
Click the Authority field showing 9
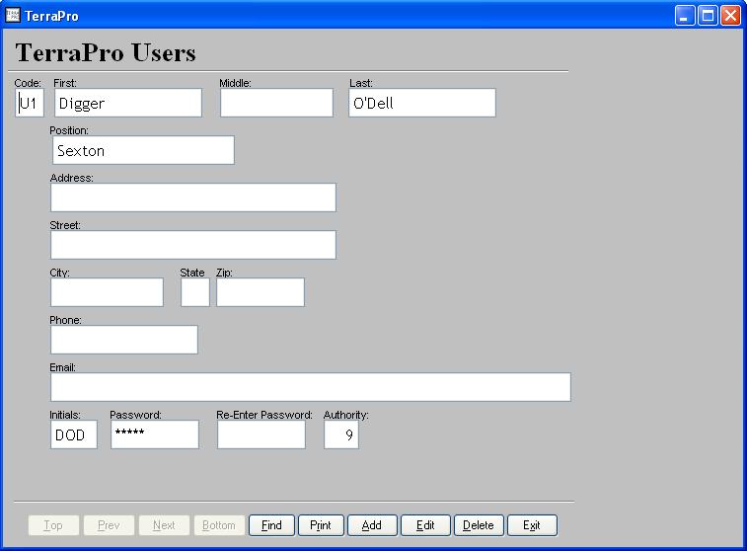click(x=341, y=434)
